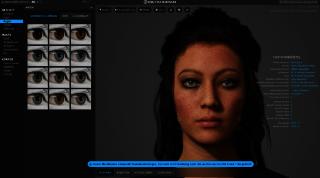Open the DG 0 level of detail dropdown
The image size is (320, 178).
(160, 10)
